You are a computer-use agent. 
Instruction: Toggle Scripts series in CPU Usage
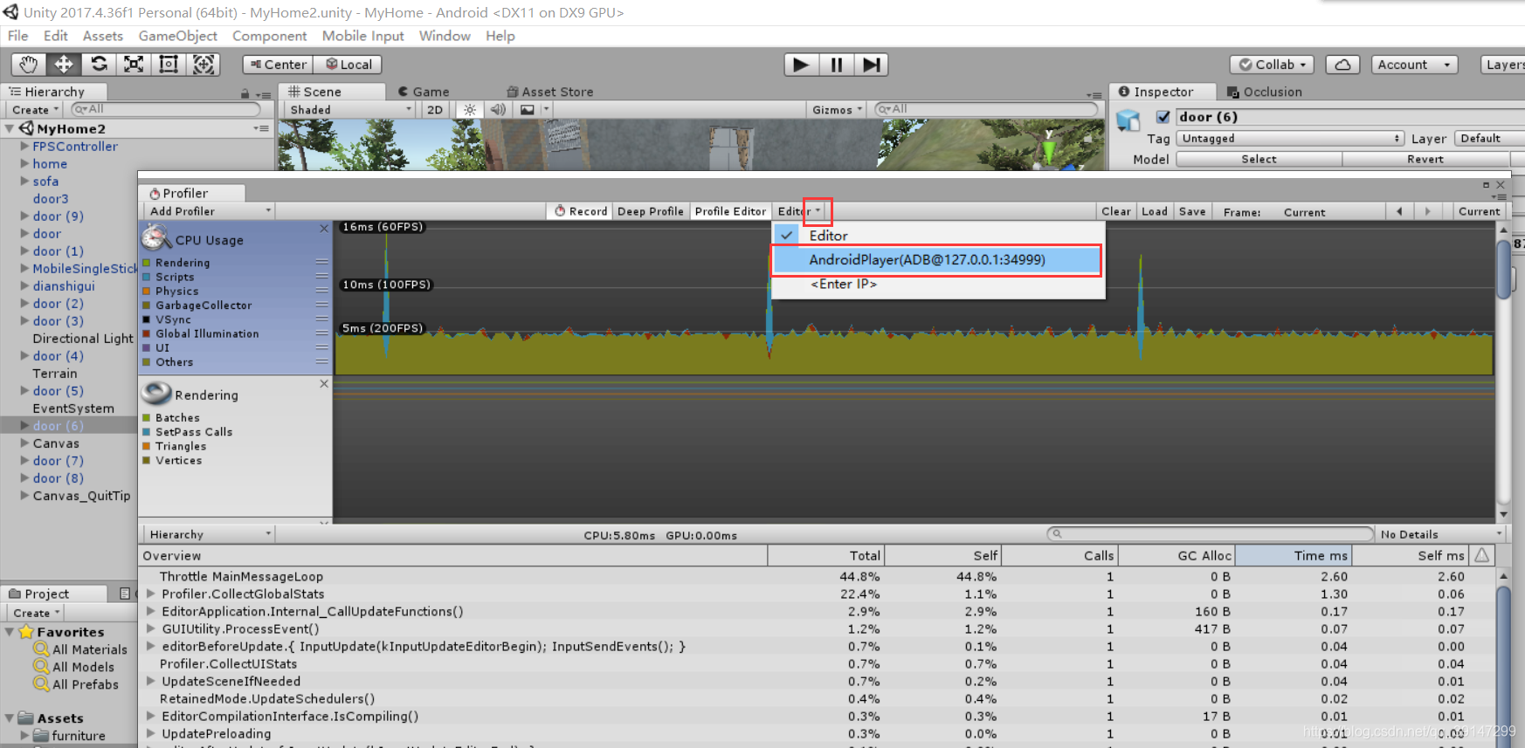(147, 277)
